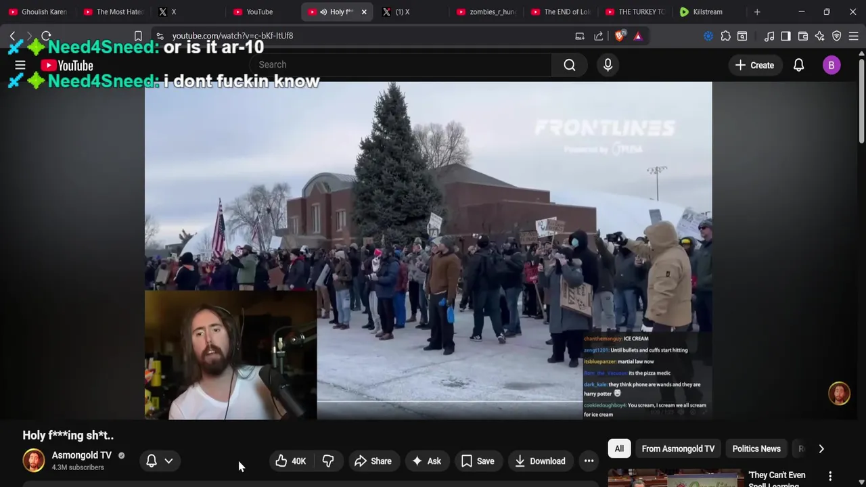Click the install app icon in address bar
The width and height of the screenshot is (866, 487).
580,36
